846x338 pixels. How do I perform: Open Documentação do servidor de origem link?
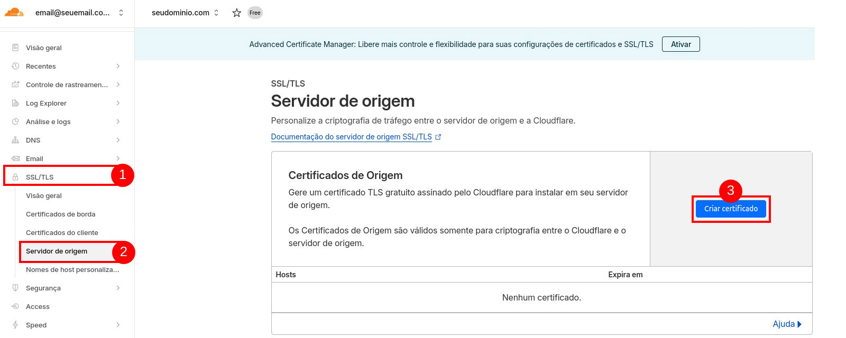(351, 137)
